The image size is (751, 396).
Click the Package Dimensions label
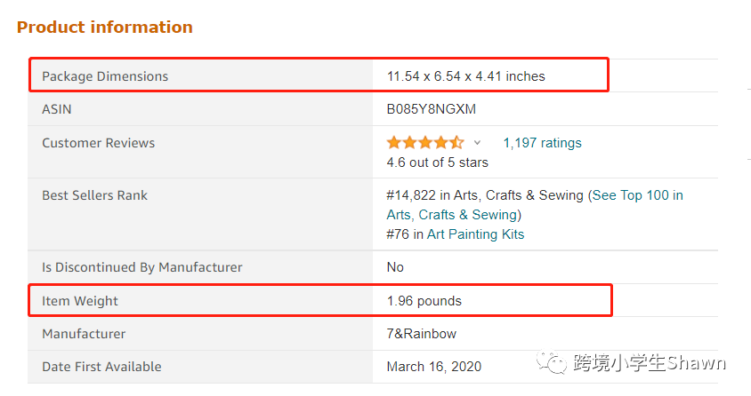click(x=105, y=76)
